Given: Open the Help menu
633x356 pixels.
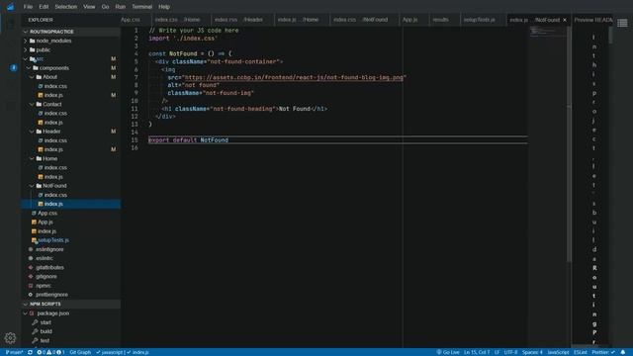Looking at the screenshot, I should pyautogui.click(x=164, y=7).
